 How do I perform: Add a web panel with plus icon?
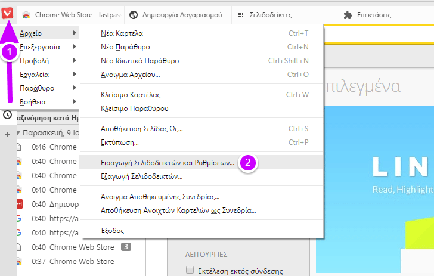click(7, 135)
